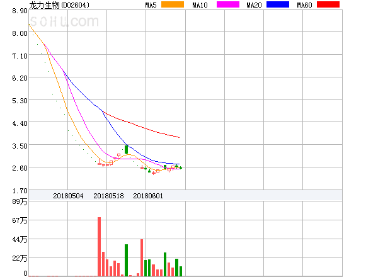
Task: Click the 20180504 date label
Action: (x=68, y=196)
